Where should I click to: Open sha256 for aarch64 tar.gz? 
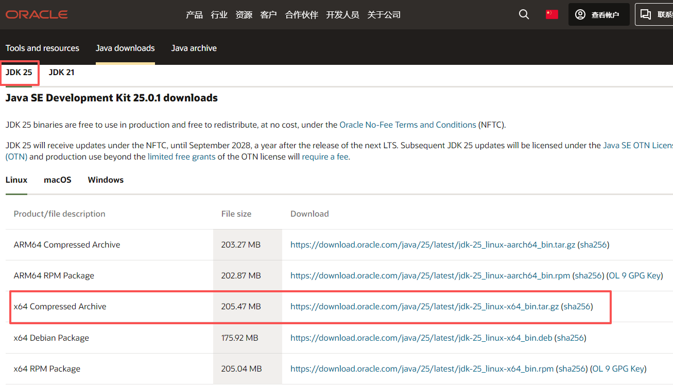tap(593, 245)
